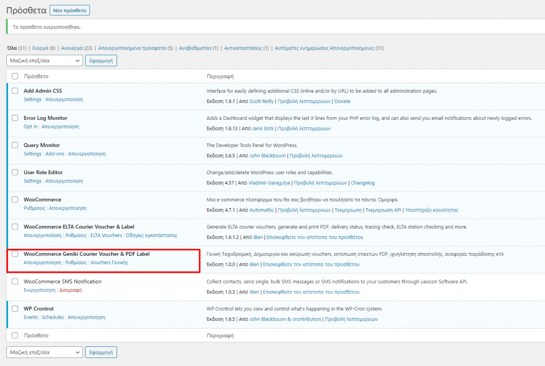Select the Query Monitor plugin checkbox
The image size is (545, 366).
click(15, 145)
